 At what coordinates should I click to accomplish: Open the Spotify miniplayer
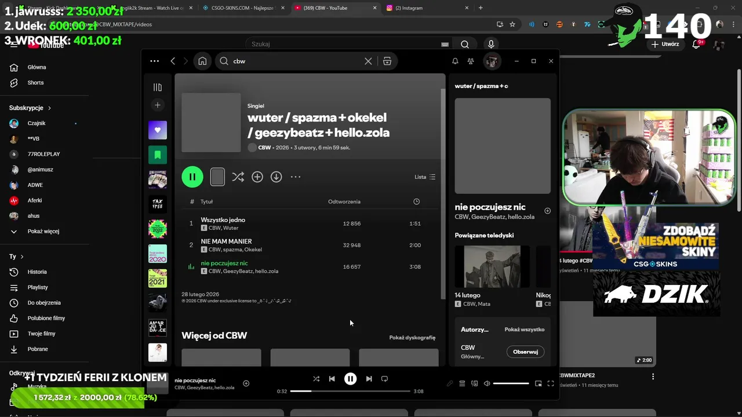(538, 383)
